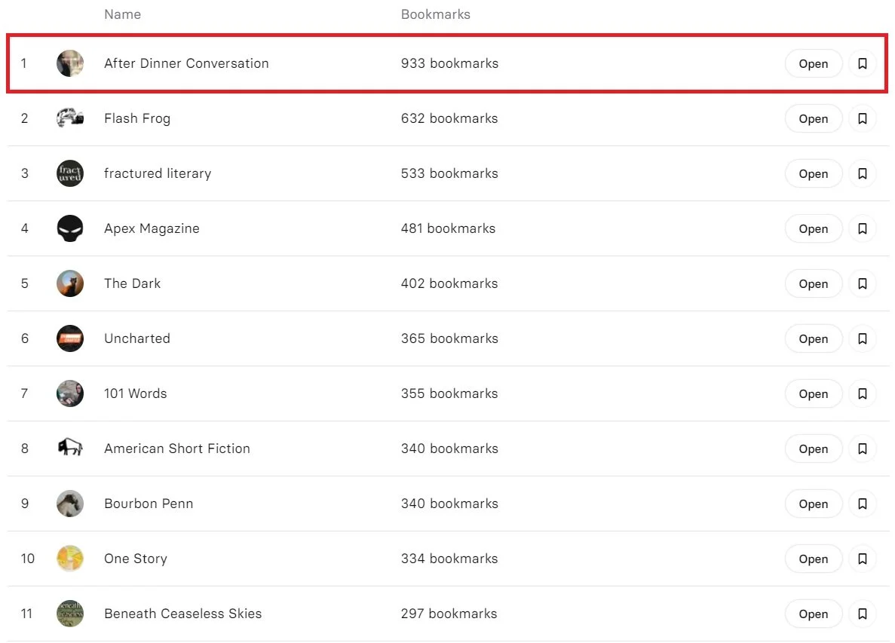895x643 pixels.
Task: Bookmark Flash Frog magazine
Action: click(862, 118)
